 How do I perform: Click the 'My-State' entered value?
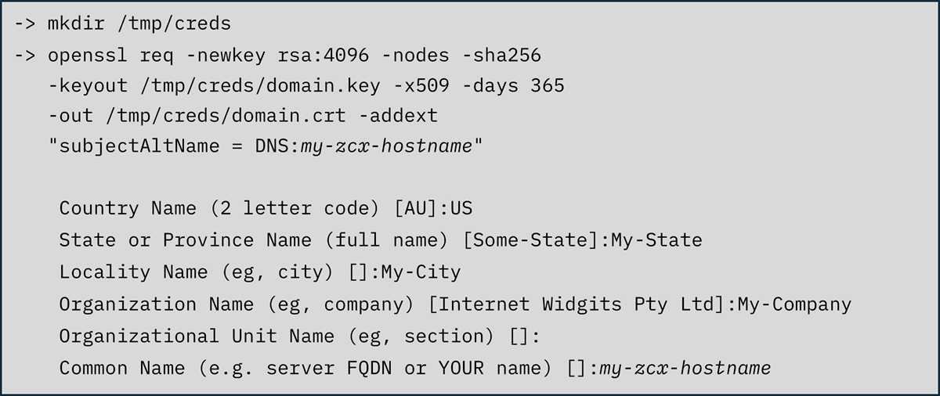tap(656, 239)
